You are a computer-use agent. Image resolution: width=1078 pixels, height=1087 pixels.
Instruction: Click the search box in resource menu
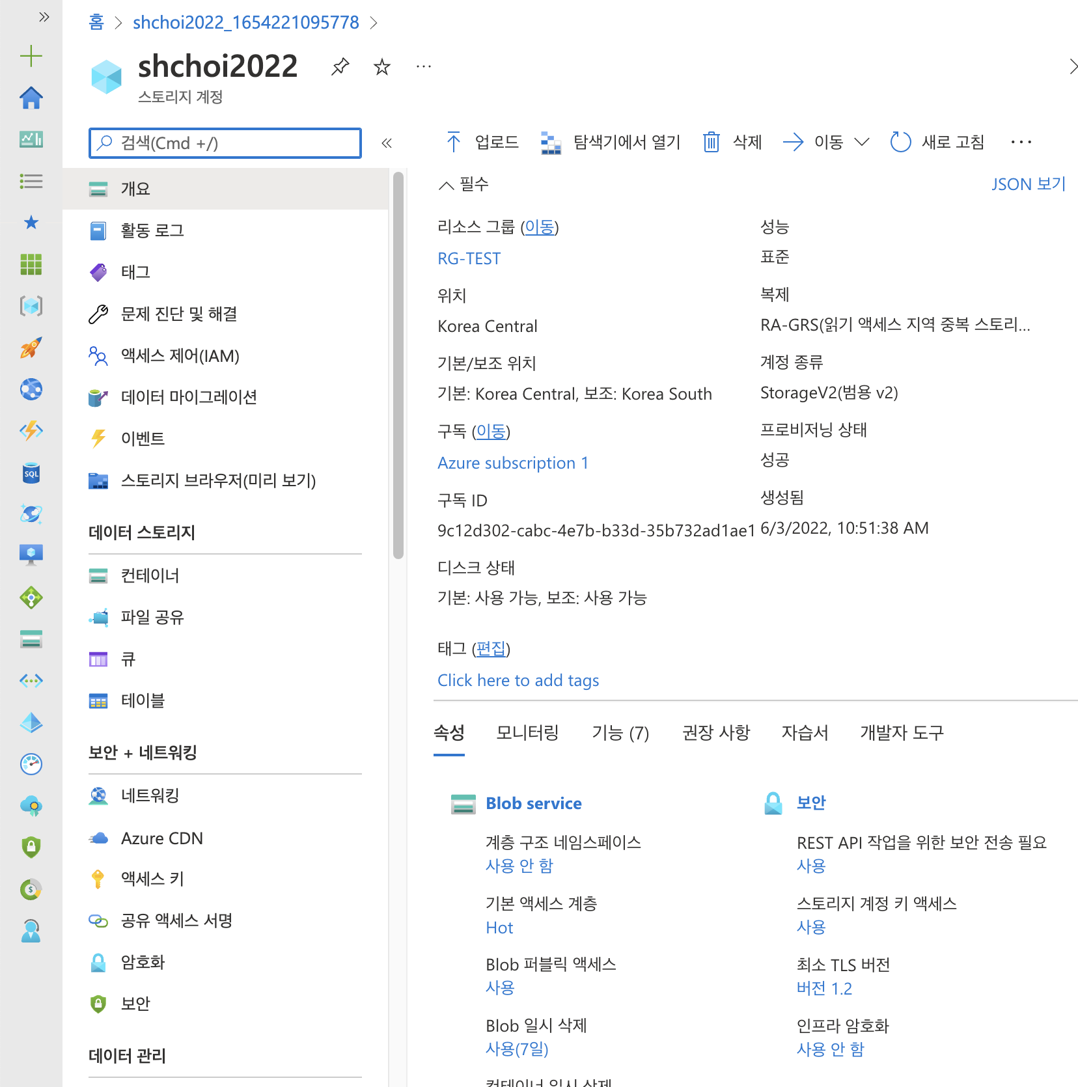click(x=225, y=143)
